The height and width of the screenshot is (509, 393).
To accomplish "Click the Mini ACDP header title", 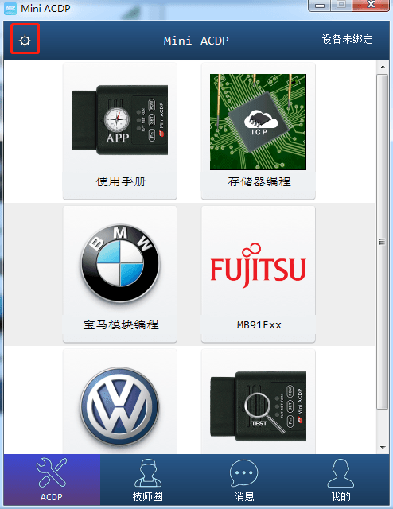I will point(196,41).
